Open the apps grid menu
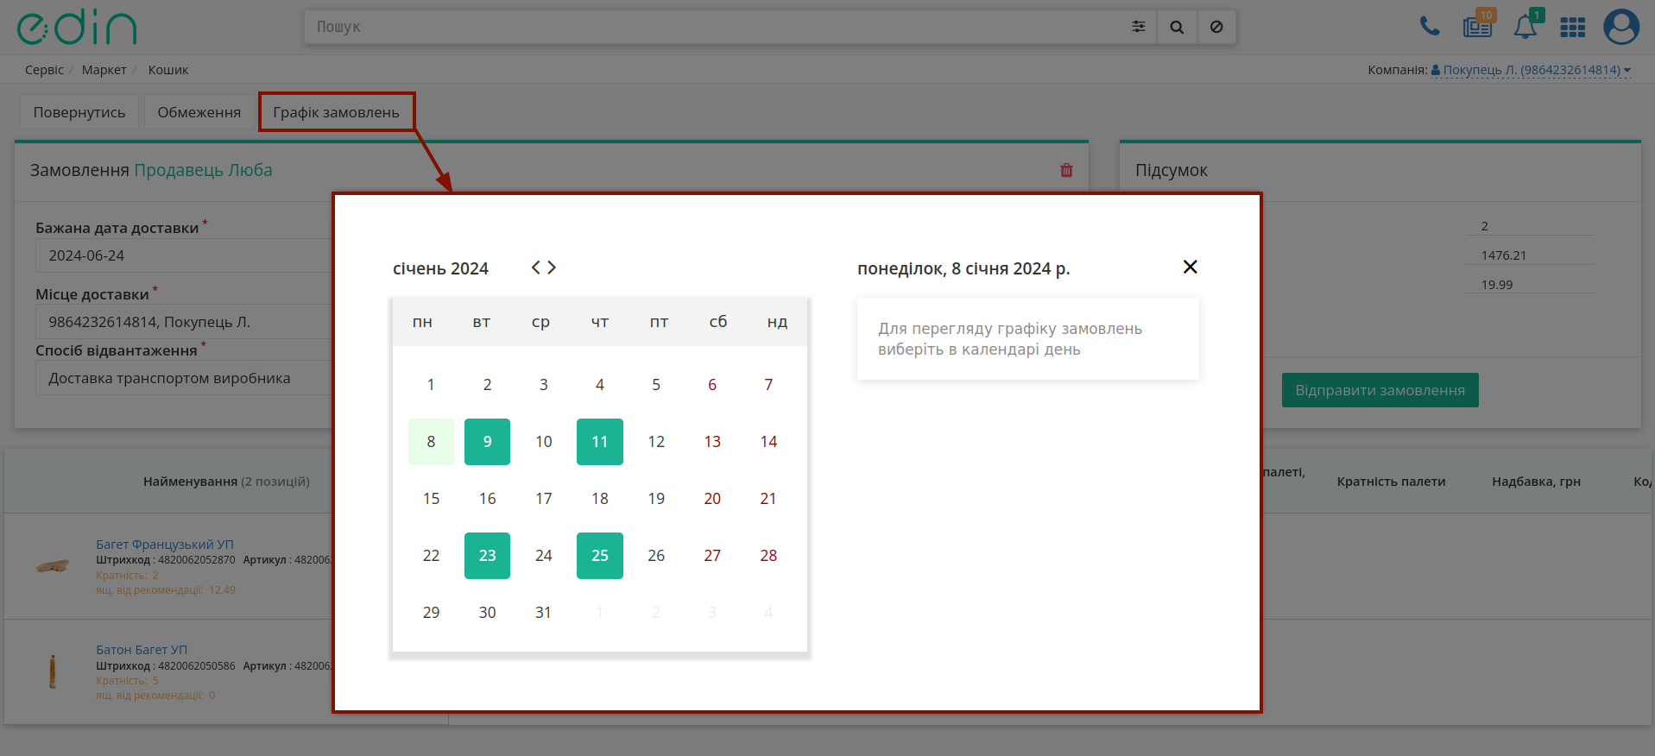Image resolution: width=1655 pixels, height=756 pixels. click(x=1573, y=28)
